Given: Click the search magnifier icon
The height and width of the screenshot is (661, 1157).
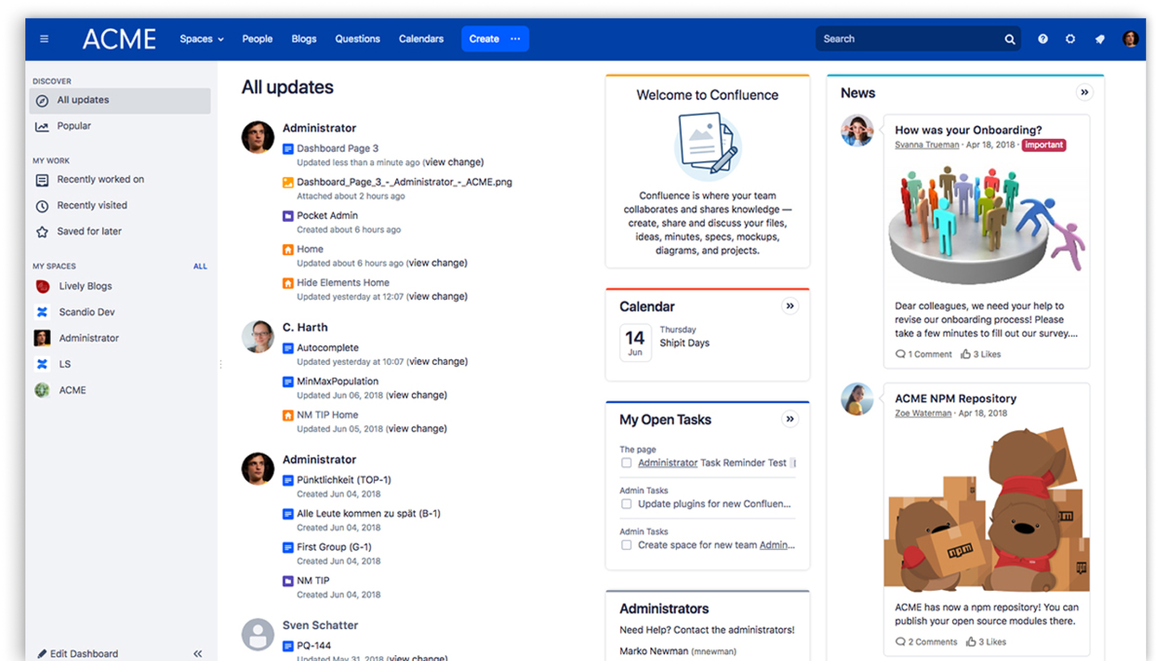Looking at the screenshot, I should click(1009, 39).
